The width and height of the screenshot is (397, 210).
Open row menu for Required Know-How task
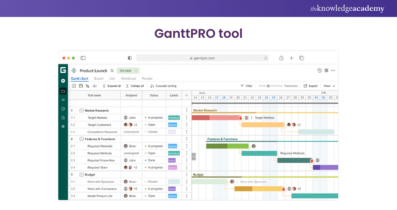point(187,160)
